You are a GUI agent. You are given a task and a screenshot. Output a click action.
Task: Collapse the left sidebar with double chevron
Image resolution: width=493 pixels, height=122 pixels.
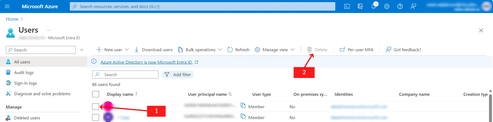click(82, 50)
